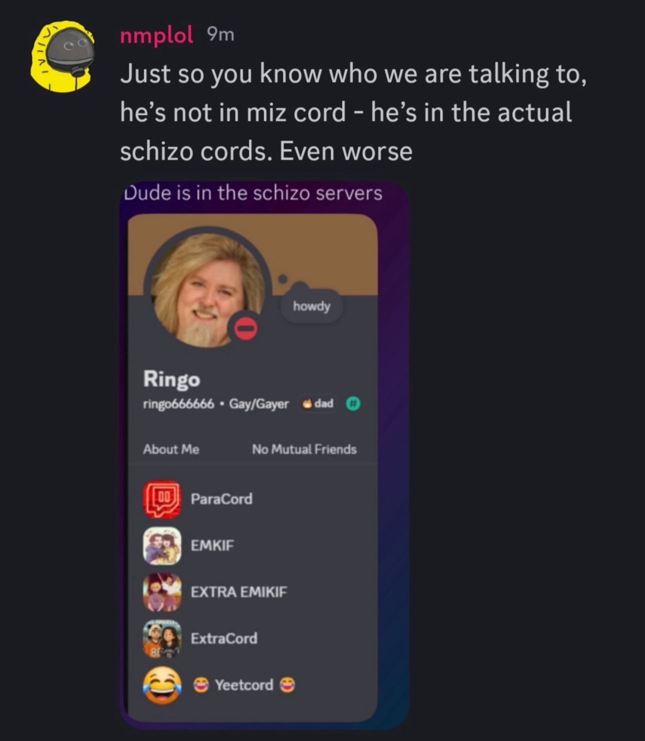Open the howdy status bubble
645x741 pixels.
click(311, 306)
